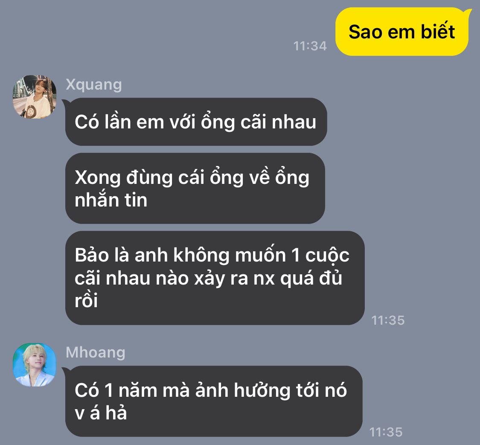Click the 11:35 timestamp next to Mhoang's message
The image size is (480, 445).
[x=386, y=432]
